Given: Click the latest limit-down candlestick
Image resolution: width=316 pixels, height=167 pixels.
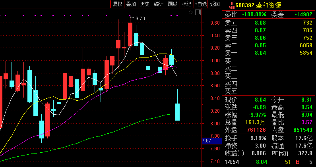Looking at the screenshot, I should [178, 112].
